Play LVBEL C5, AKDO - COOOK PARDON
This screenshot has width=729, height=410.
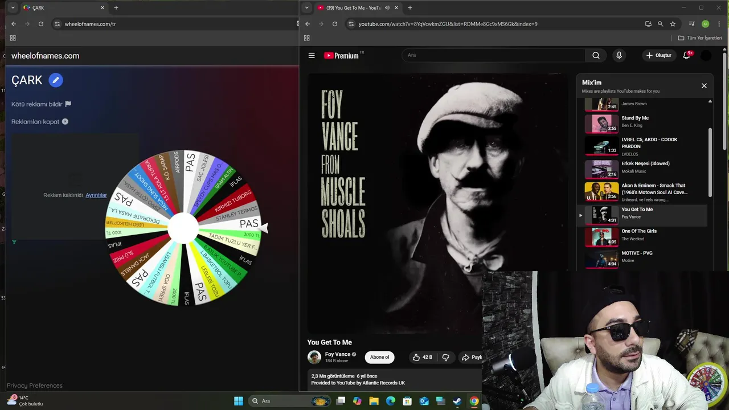(645, 146)
